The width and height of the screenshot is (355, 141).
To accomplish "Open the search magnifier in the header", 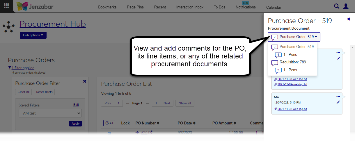I will coord(337,6).
